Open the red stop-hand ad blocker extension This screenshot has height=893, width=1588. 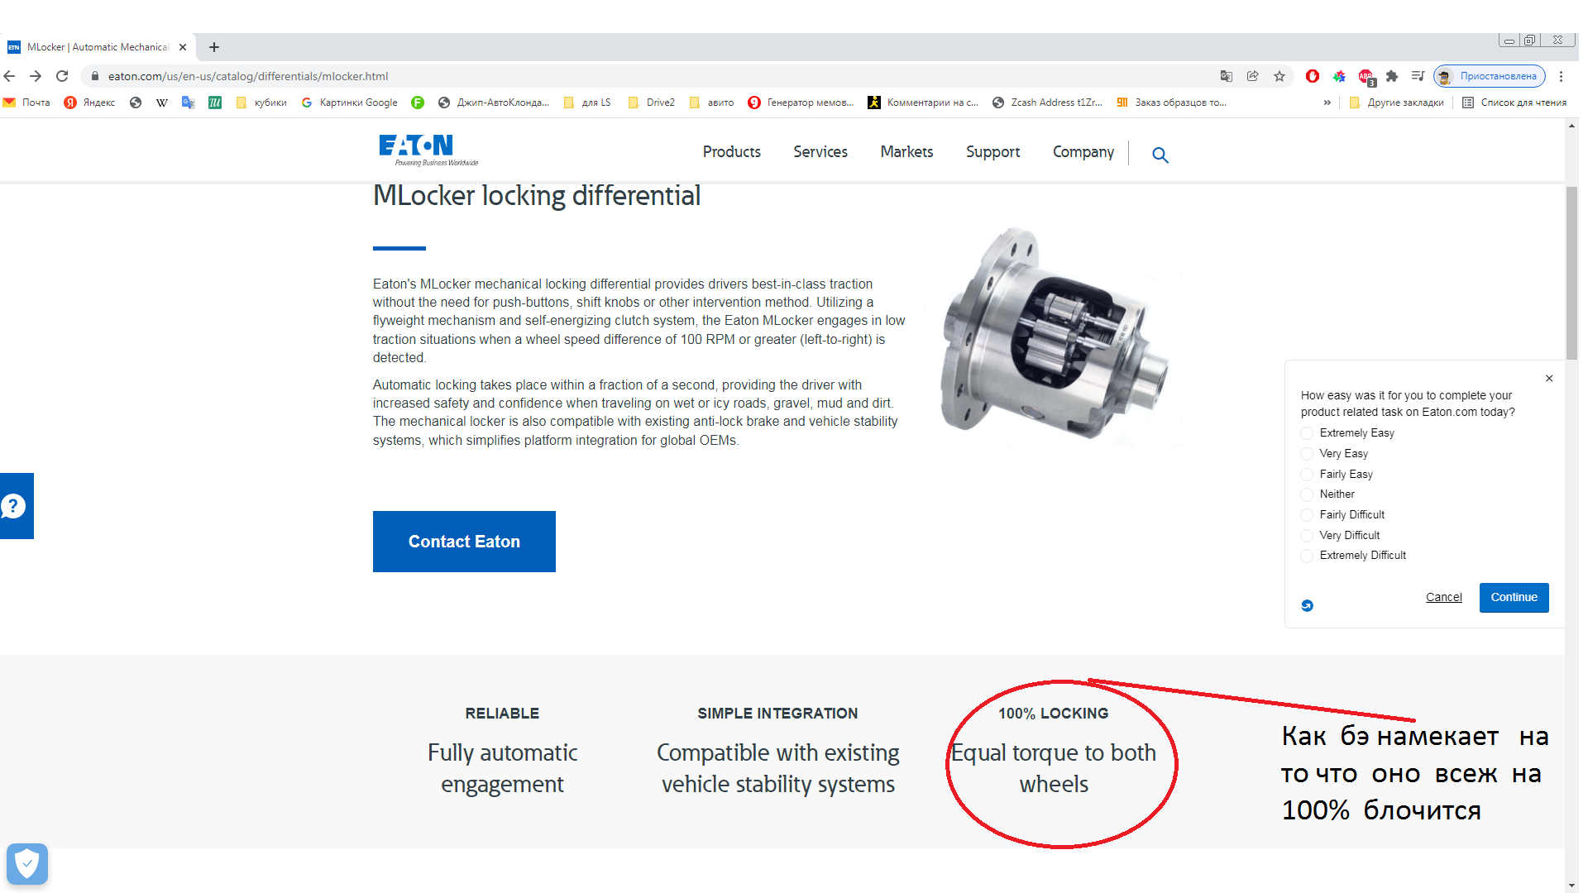coord(1313,76)
